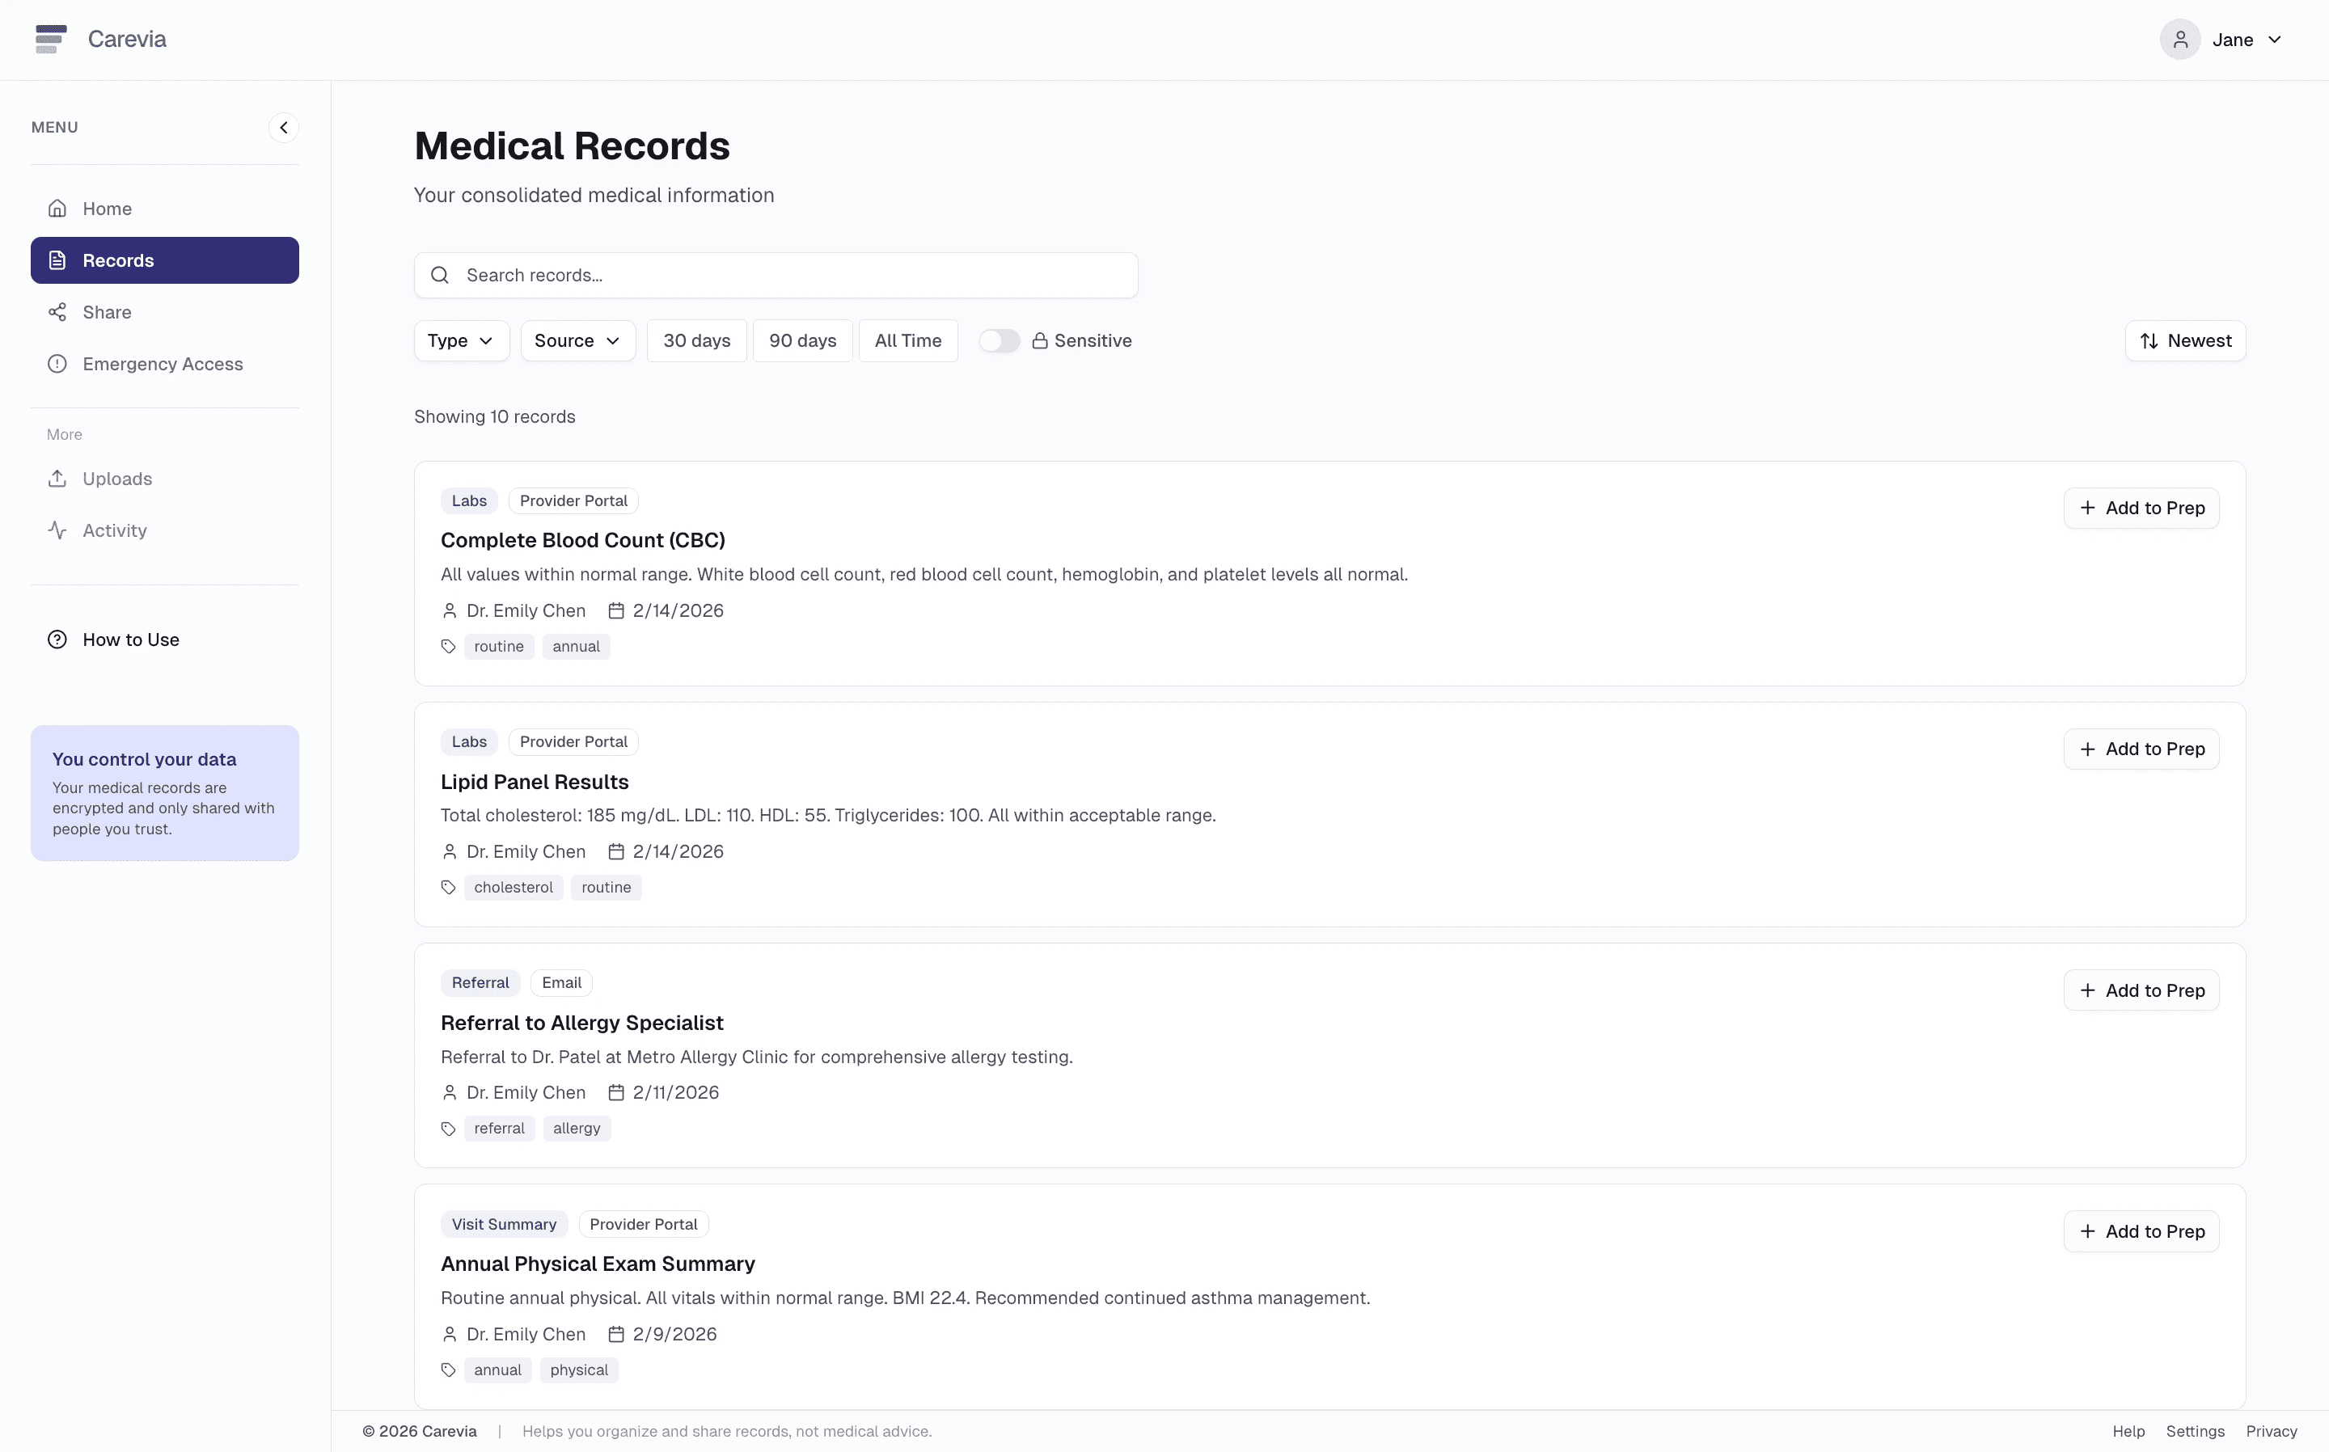
Task: Click the You control your data notice
Action: point(164,793)
